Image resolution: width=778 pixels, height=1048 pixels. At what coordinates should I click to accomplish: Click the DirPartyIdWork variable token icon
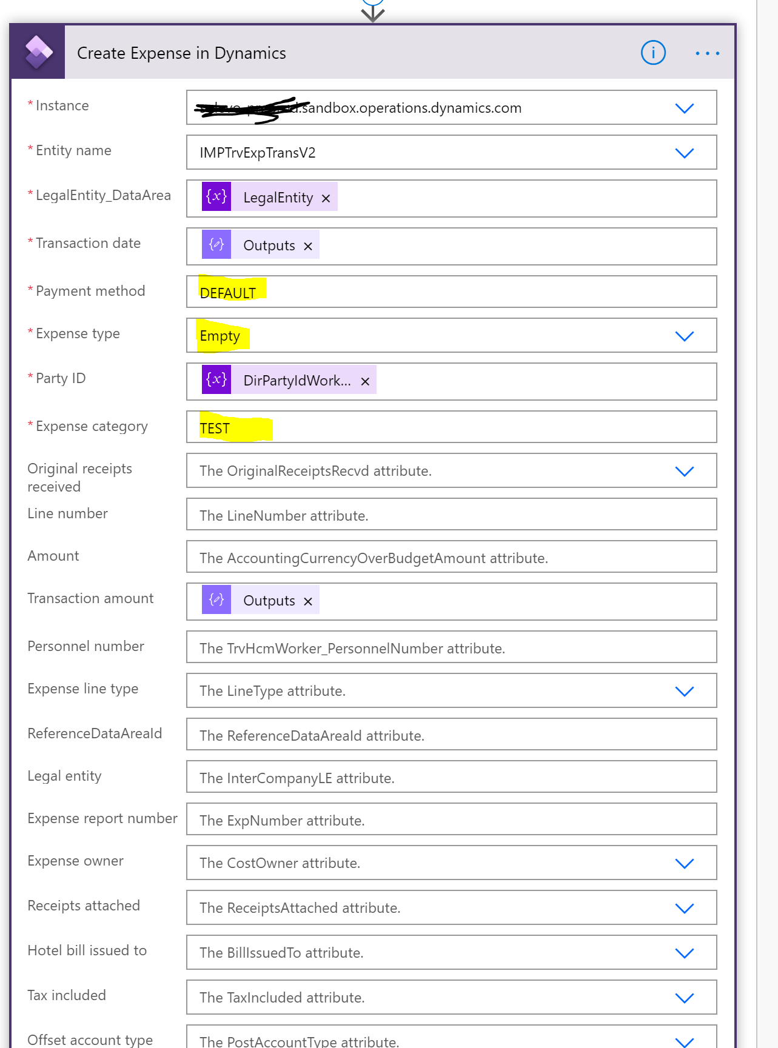216,380
